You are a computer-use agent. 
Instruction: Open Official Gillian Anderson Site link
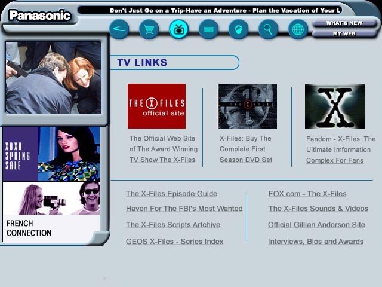316,225
